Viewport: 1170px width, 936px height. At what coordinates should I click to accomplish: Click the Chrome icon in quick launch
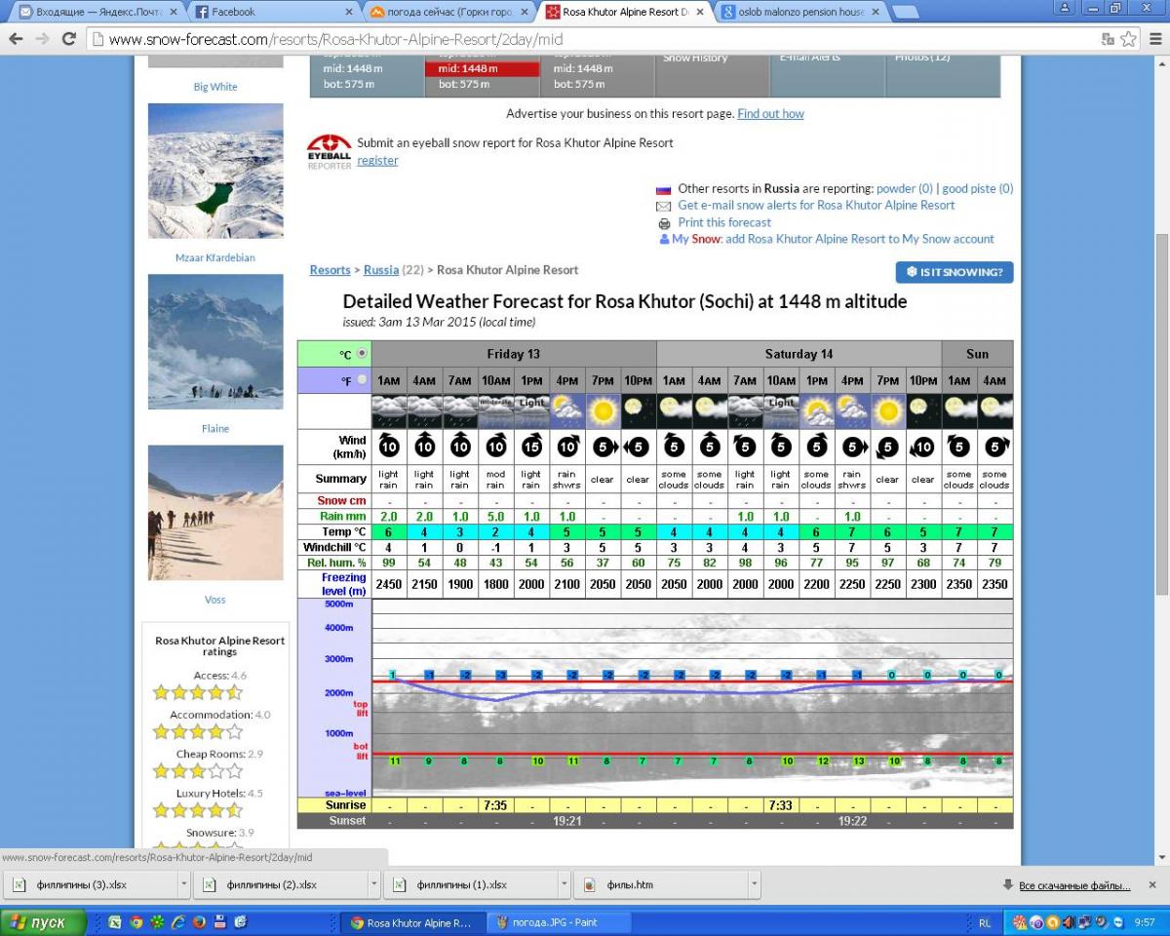(136, 922)
